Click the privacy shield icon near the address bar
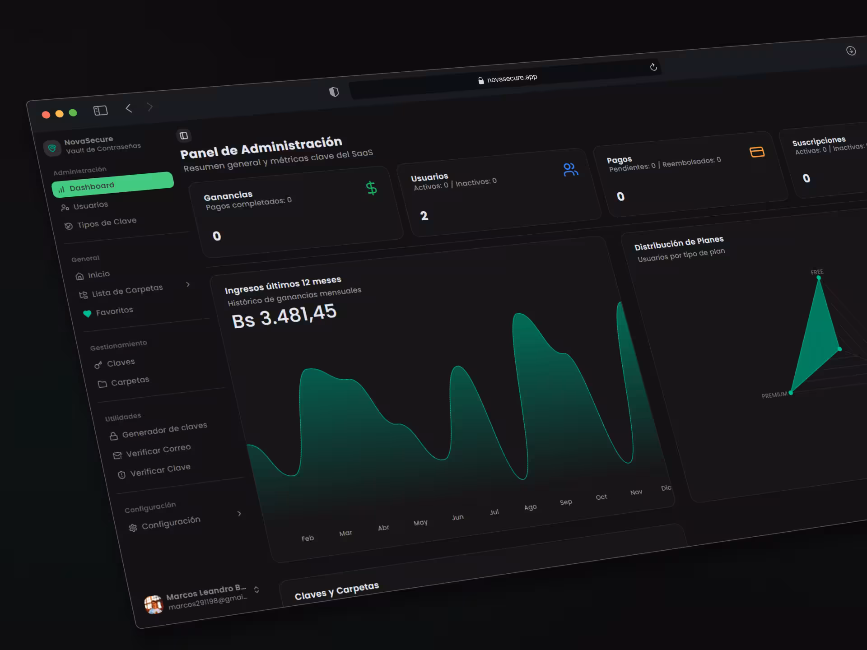Image resolution: width=867 pixels, height=650 pixels. coord(334,92)
